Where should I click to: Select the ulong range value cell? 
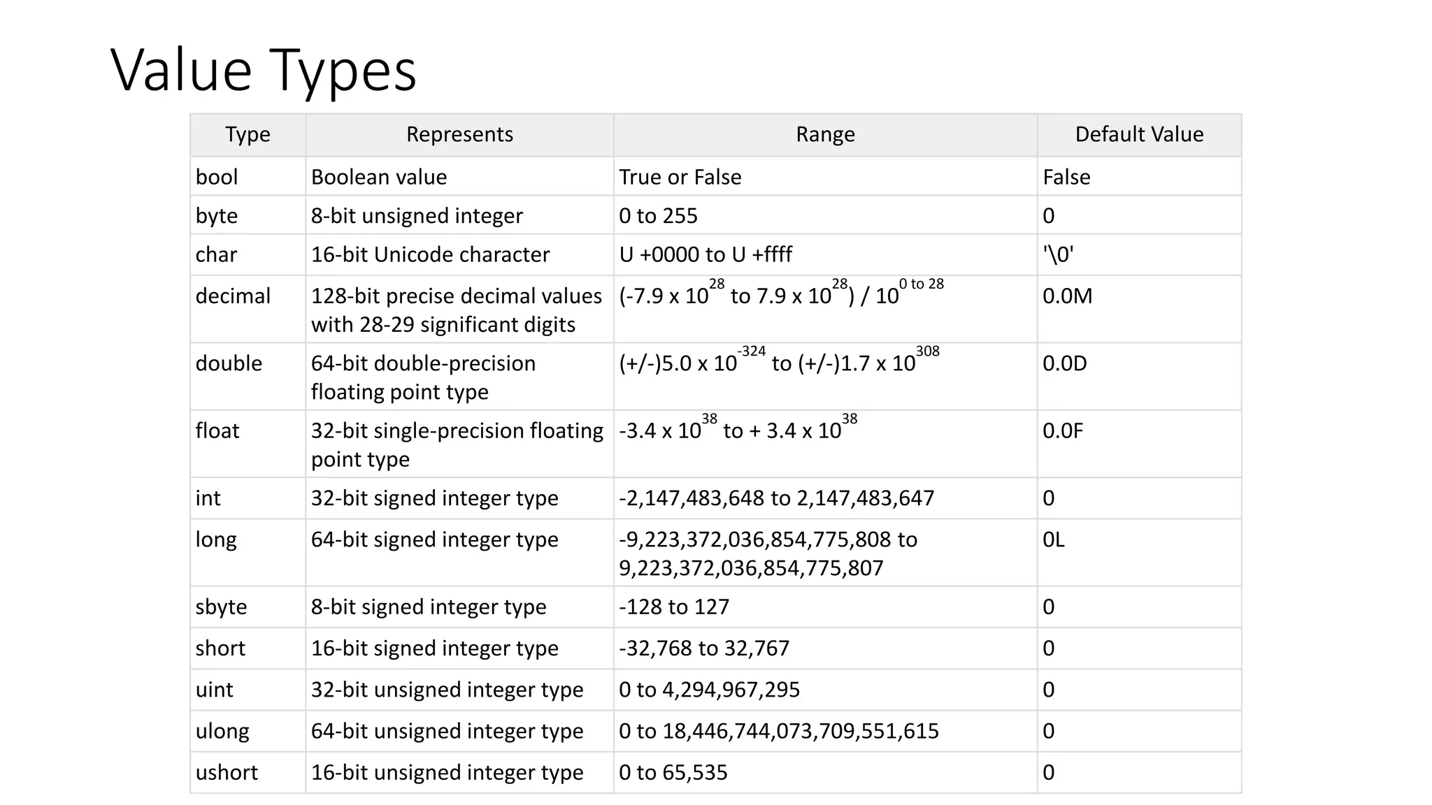tap(778, 731)
